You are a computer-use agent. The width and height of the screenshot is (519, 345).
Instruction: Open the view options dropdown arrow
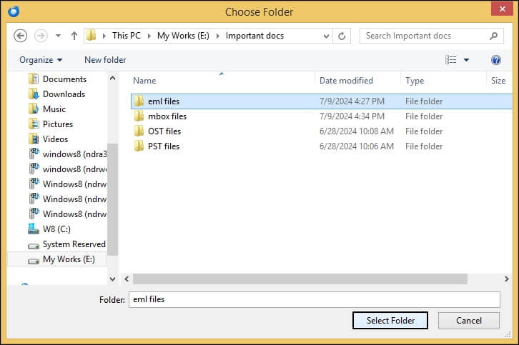[466, 60]
